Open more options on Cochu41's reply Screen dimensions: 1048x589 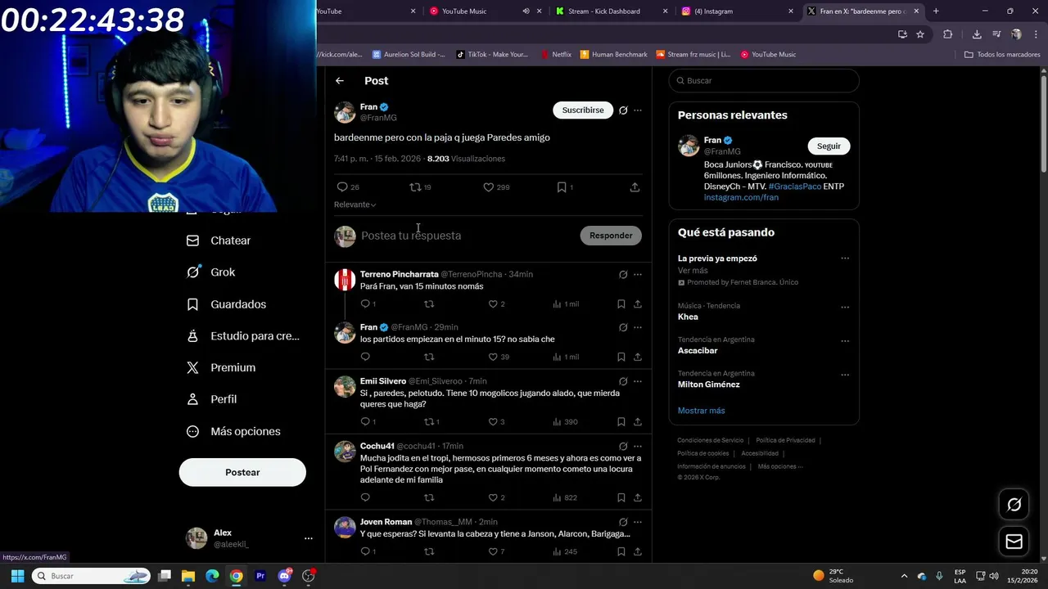point(638,447)
